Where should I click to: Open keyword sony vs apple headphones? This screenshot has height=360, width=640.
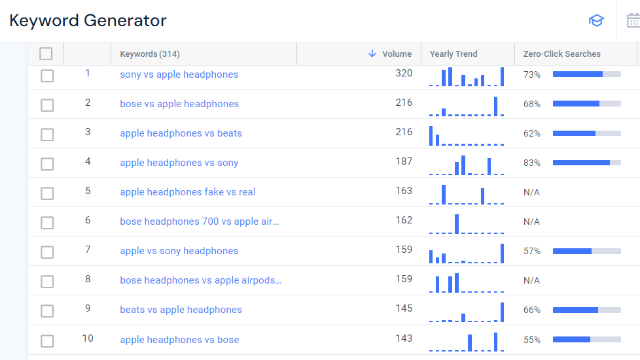179,74
